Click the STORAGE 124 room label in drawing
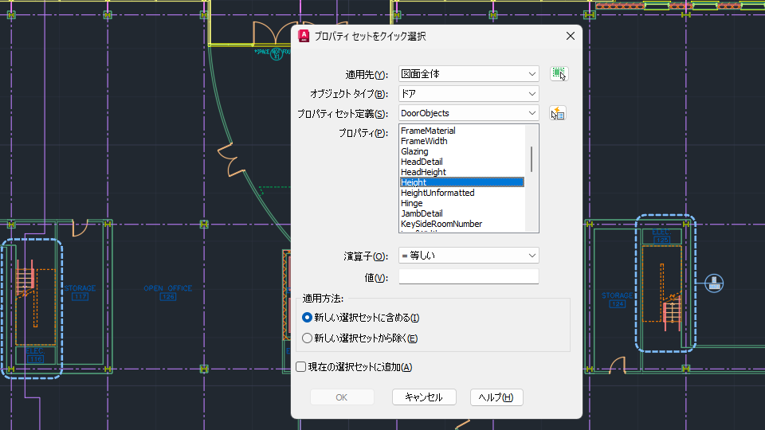Screen dimensions: 765x430 (617, 299)
